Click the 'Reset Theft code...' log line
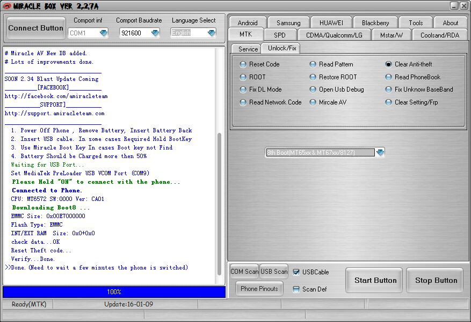Screen dimensions: 471x322 (x=41, y=250)
